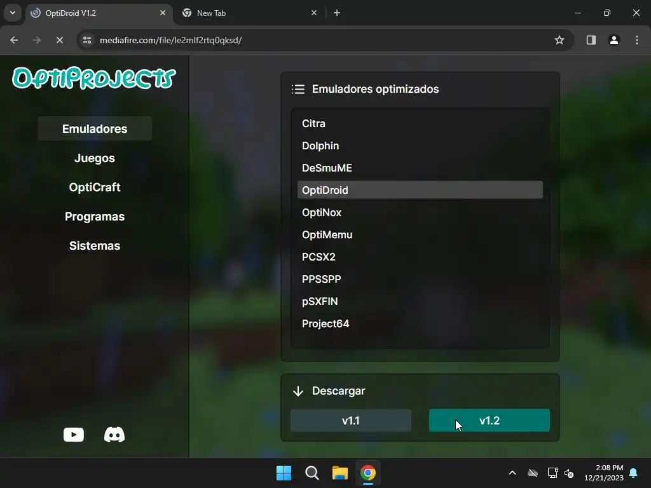Open File Explorer from the taskbar
The width and height of the screenshot is (651, 488).
[x=340, y=473]
